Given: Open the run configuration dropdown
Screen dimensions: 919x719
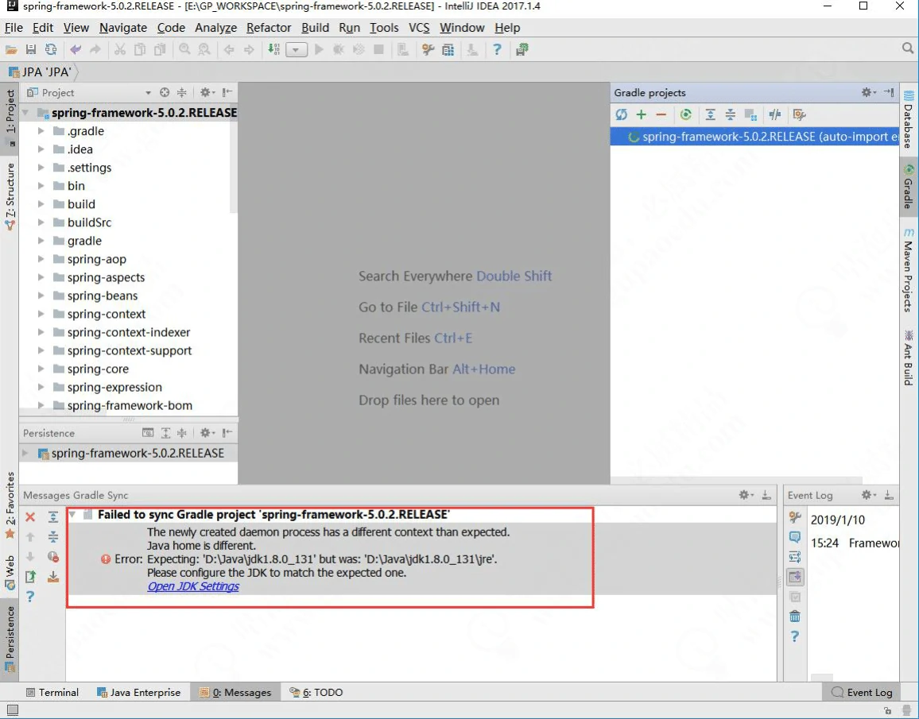Looking at the screenshot, I should click(297, 49).
